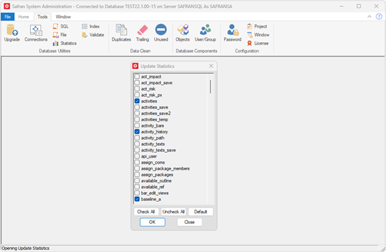The width and height of the screenshot is (386, 252).
Task: Maximize the Safran System Administration window
Action: tap(358, 6)
